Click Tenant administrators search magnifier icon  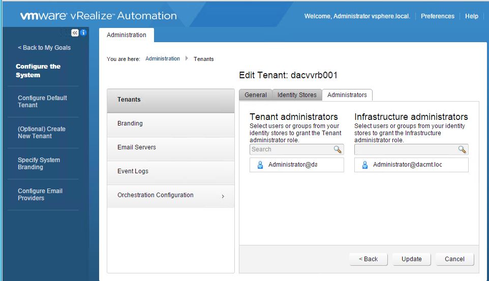coord(338,149)
